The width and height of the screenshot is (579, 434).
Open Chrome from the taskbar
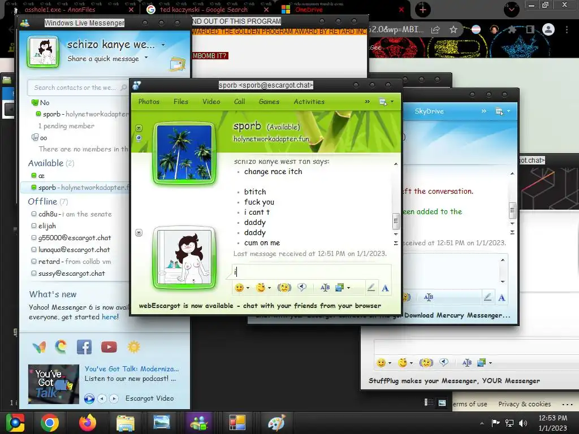click(50, 423)
